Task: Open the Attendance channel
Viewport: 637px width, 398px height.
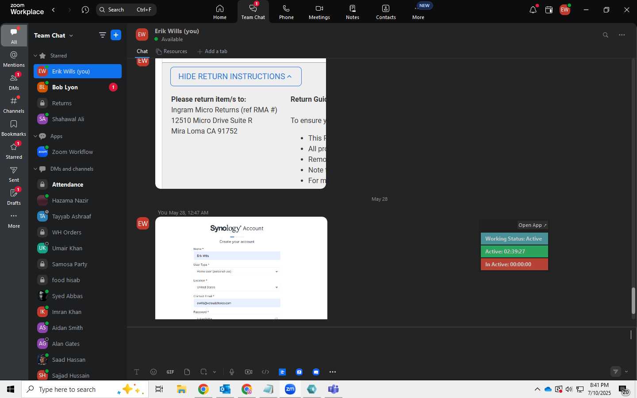Action: (x=77, y=184)
